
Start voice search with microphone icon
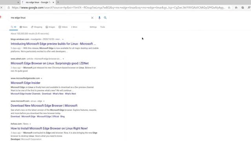[99, 18]
